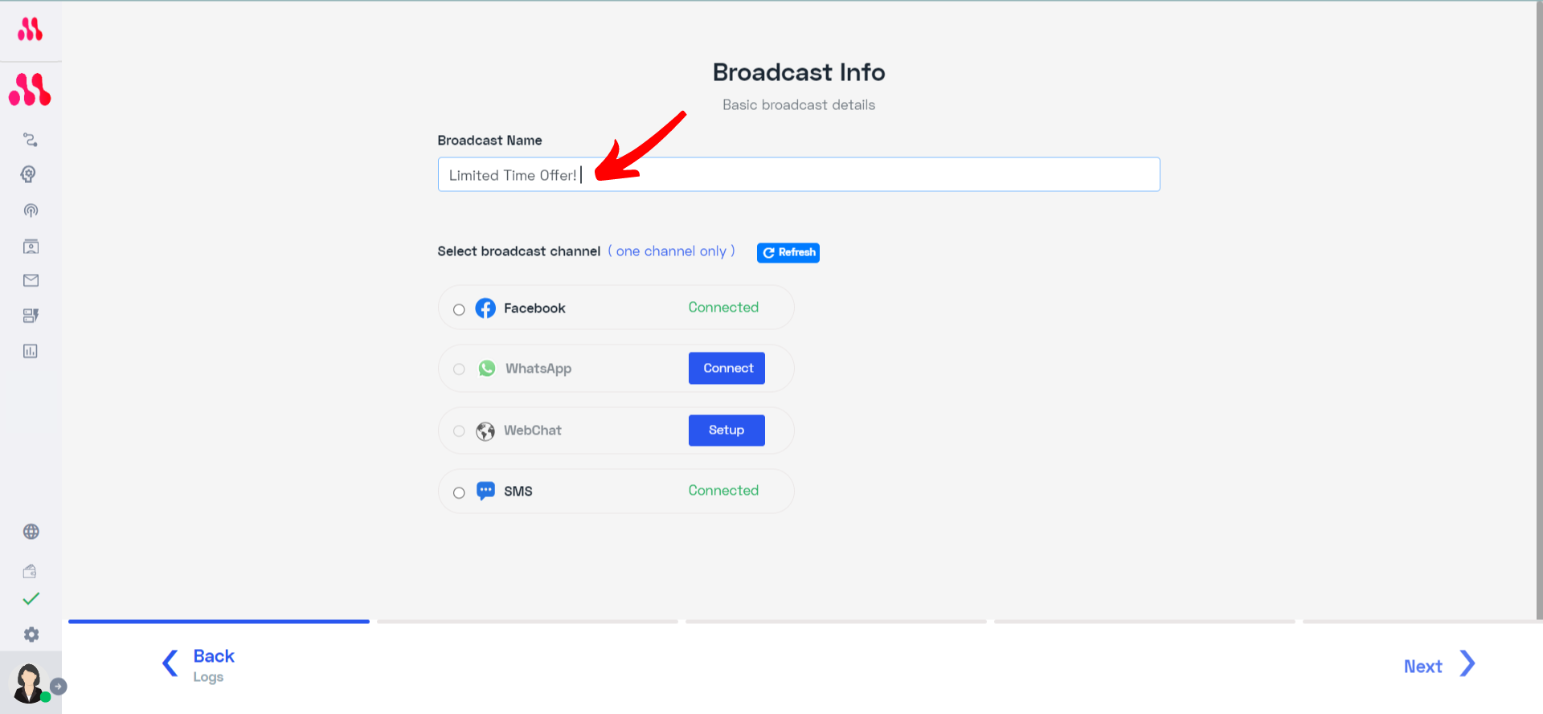Open the flow builder sidebar icon
Viewport: 1543px width, 714px height.
31,140
